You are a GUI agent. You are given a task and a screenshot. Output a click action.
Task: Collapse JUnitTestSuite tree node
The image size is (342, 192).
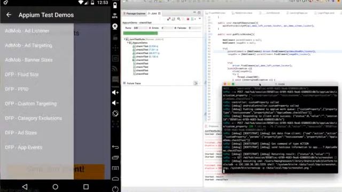tap(125, 39)
